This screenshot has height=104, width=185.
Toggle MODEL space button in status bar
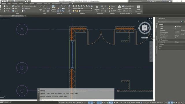pos(79,103)
